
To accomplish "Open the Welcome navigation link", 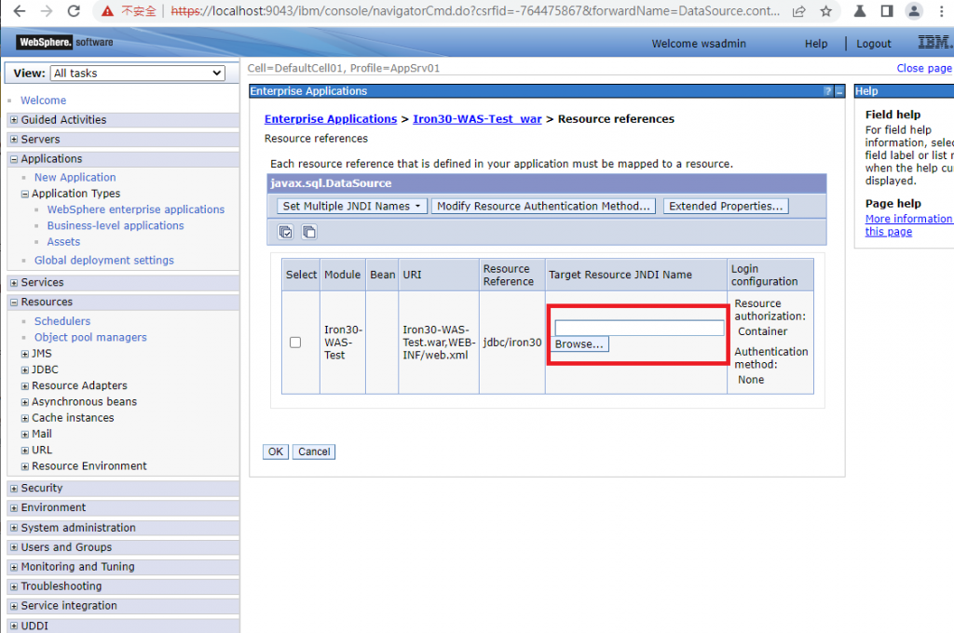I will [x=43, y=101].
